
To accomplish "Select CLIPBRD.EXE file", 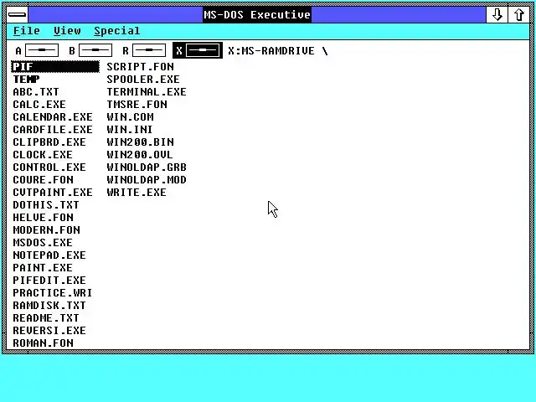I will tap(49, 142).
